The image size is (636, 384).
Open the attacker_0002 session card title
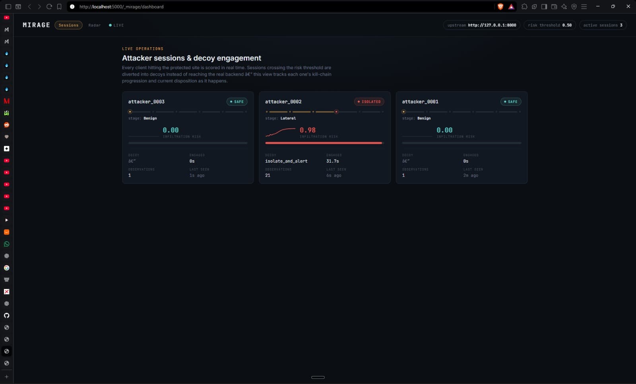coord(283,102)
